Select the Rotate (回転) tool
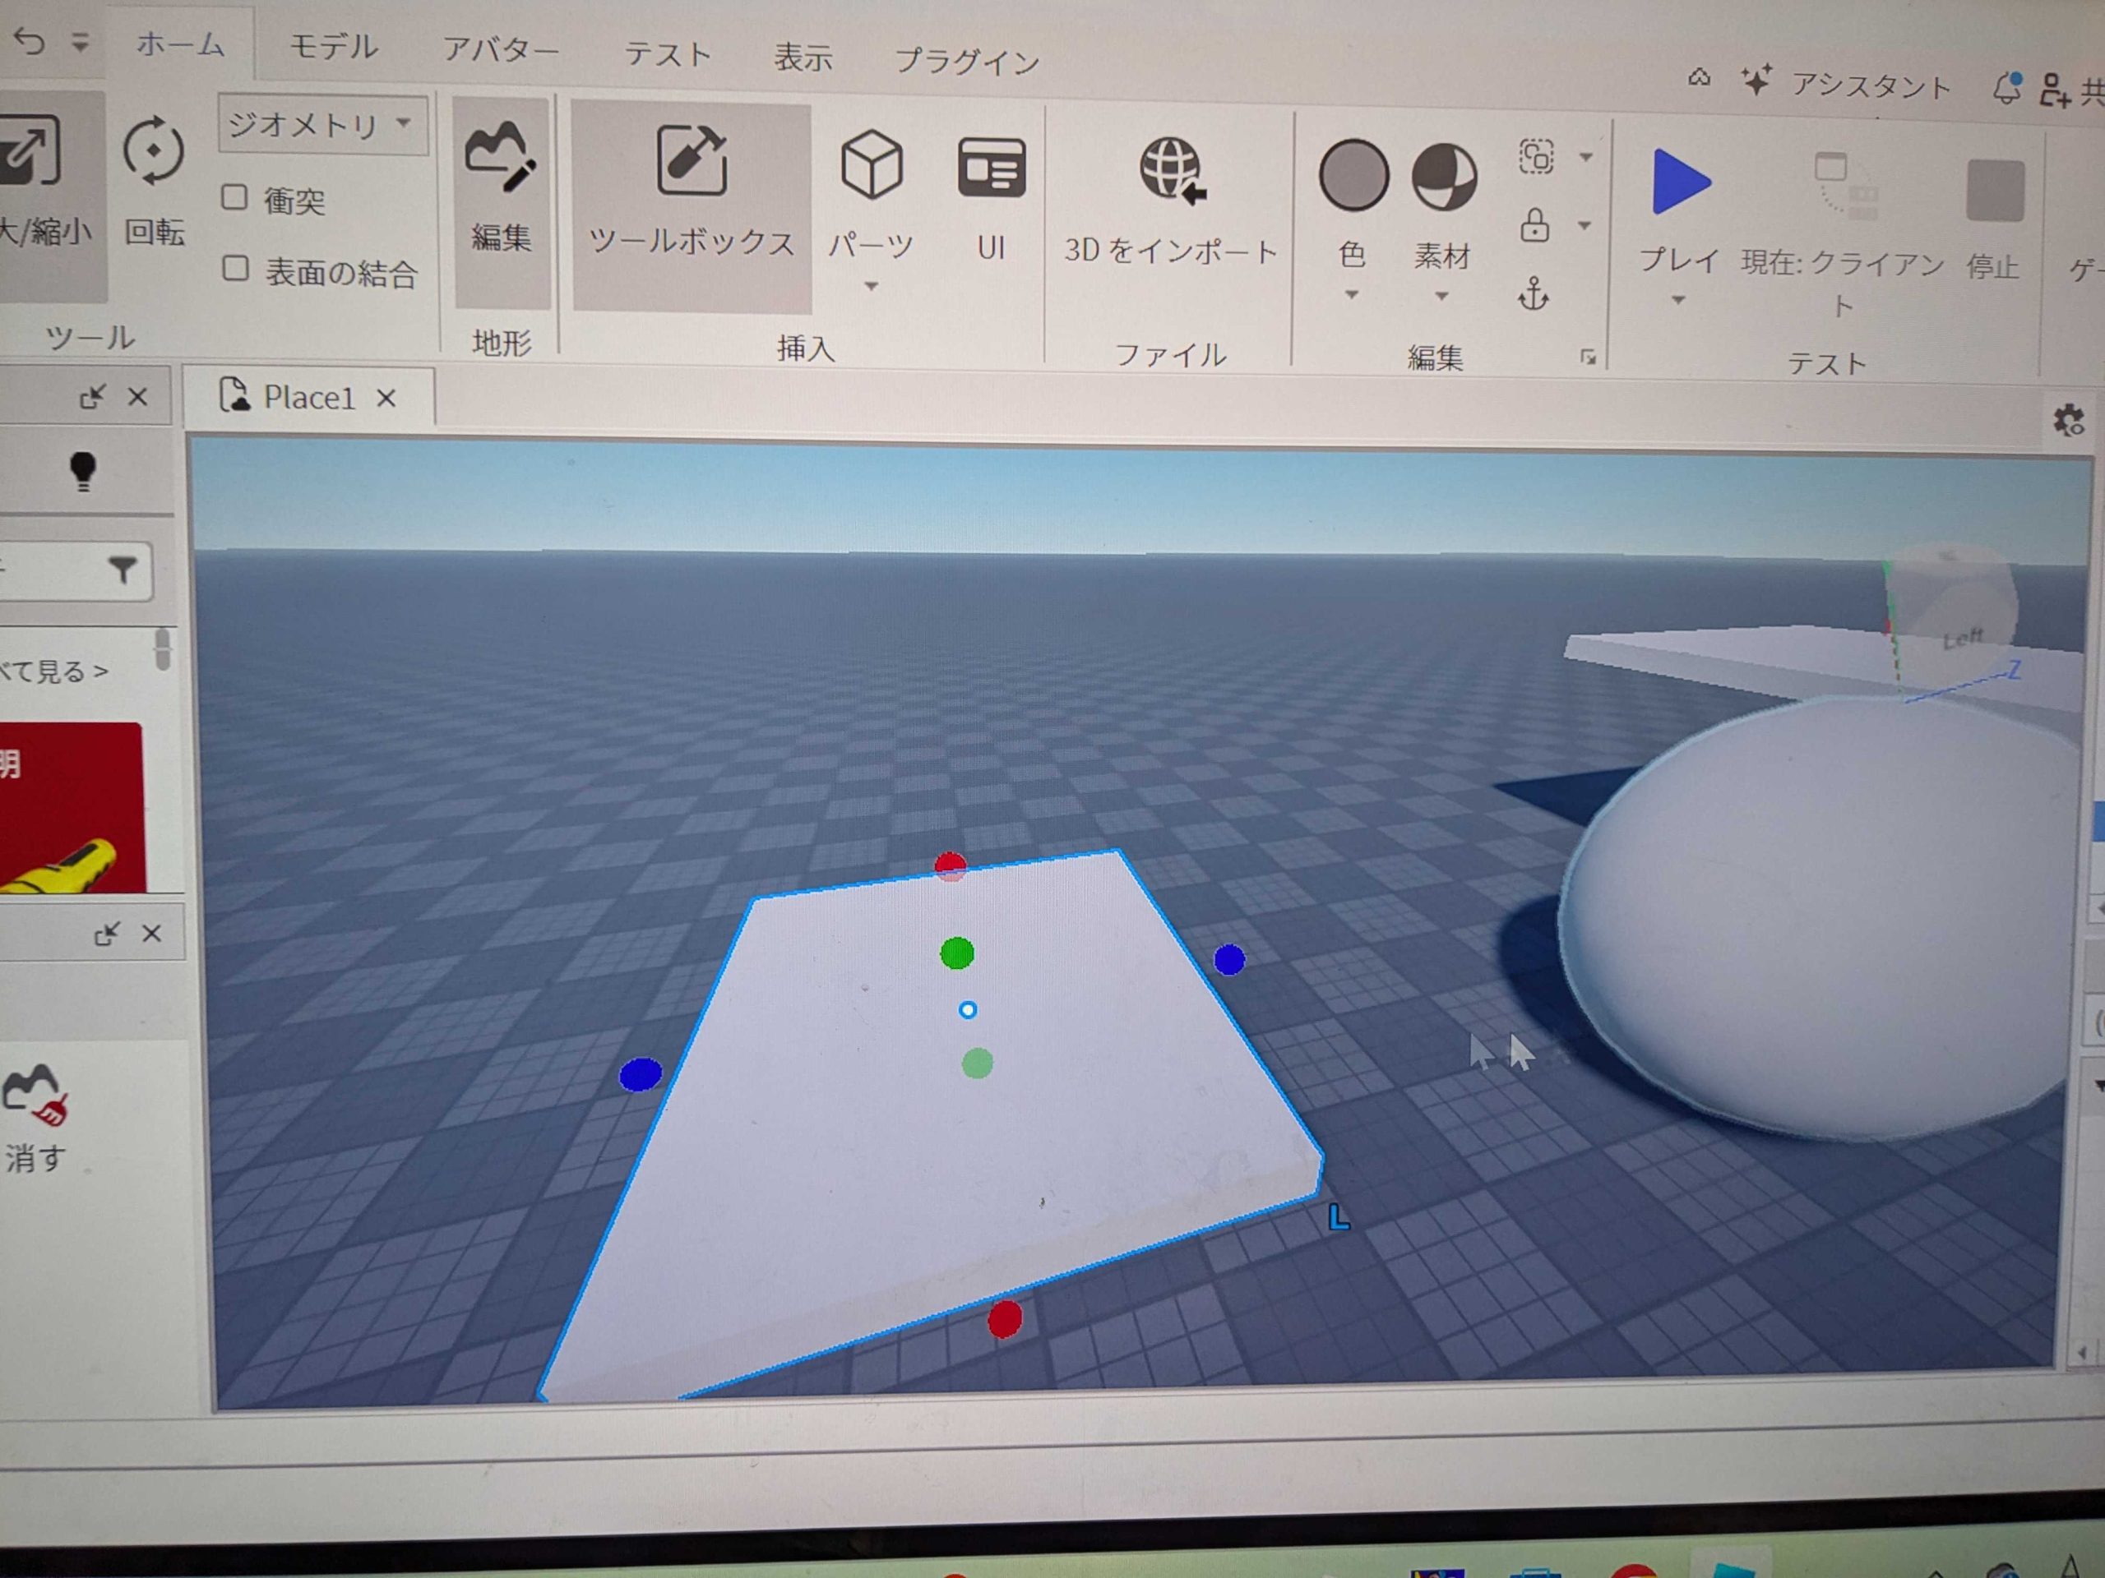Screen dimensions: 2105x1578 point(152,152)
